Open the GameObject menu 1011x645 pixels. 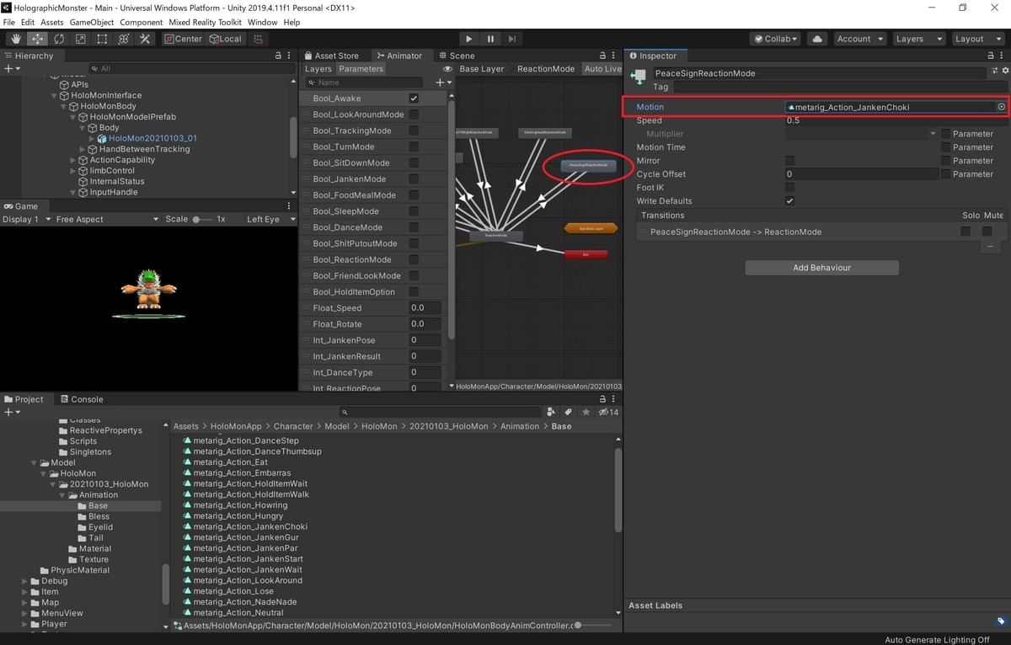pyautogui.click(x=91, y=22)
